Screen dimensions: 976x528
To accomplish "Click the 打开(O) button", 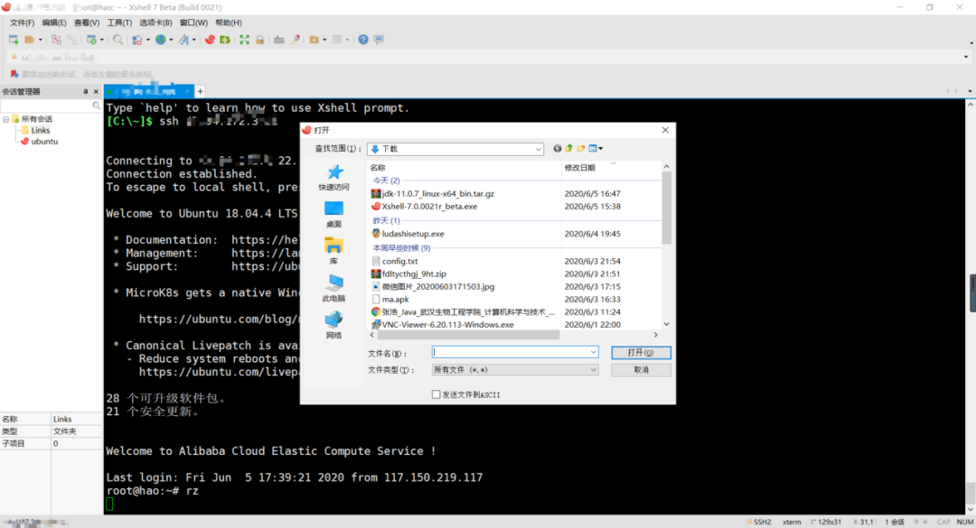I will point(641,353).
